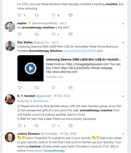The height and width of the screenshot is (153, 131).
Task: Open Justine Dicesare's profile picture
Action: click(10, 137)
